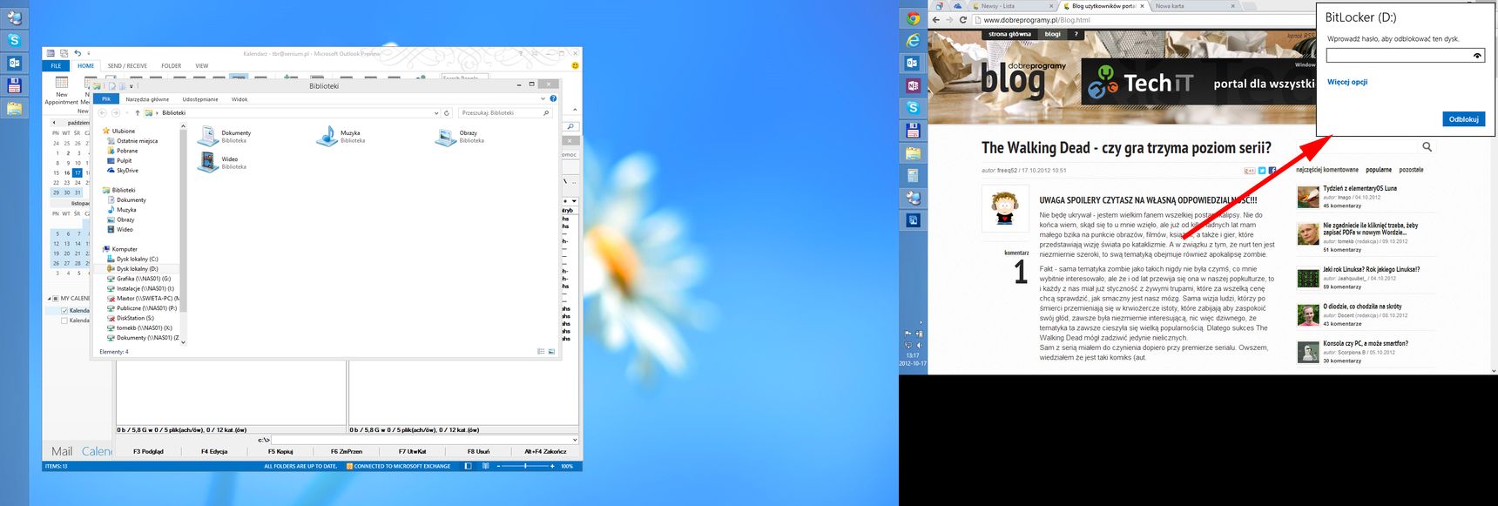The height and width of the screenshot is (506, 1498).
Task: Open Konsola czy PC, a może smartfon article
Action: pos(1365,343)
